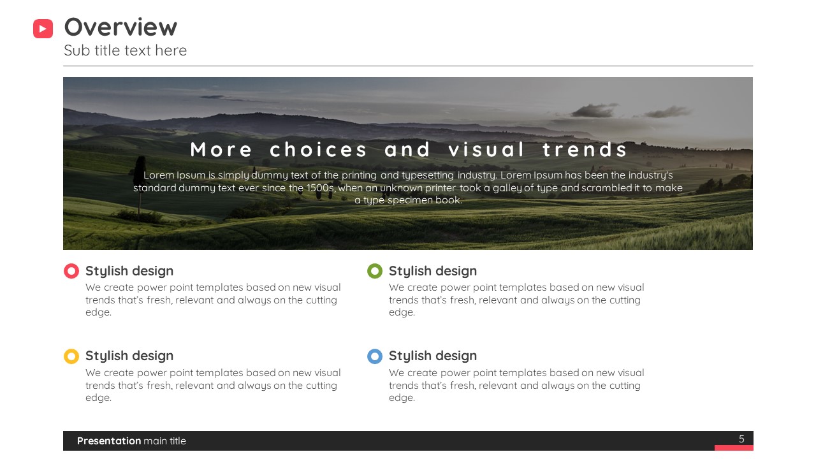Viewport: 816px width, 459px height.
Task: Select 'Stylish design' heading next to green bullet
Action: (x=433, y=271)
